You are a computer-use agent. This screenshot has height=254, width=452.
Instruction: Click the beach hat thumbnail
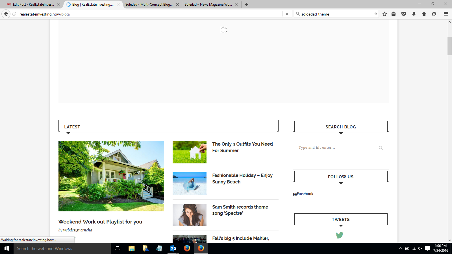pos(190,183)
